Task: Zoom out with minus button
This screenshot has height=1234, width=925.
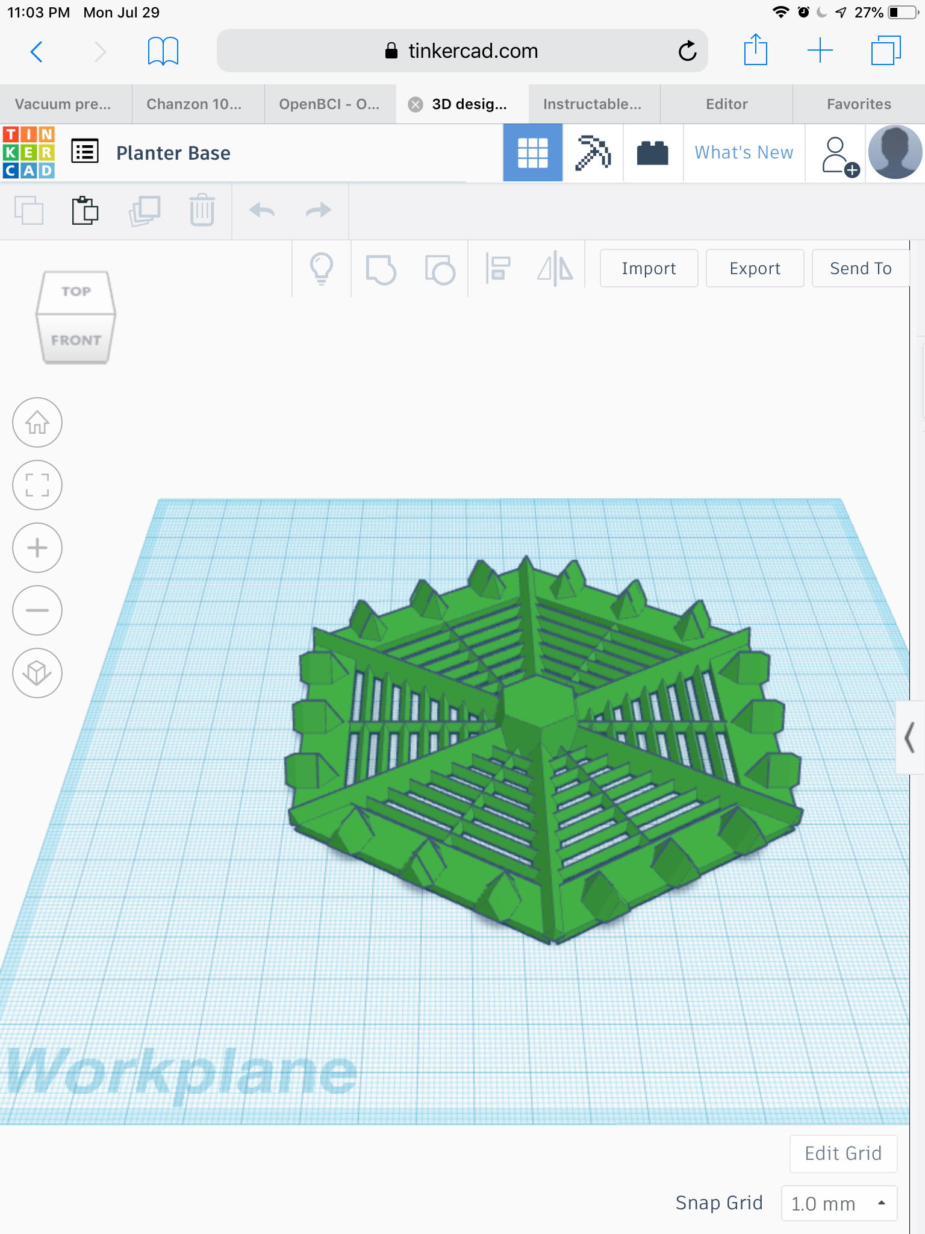Action: click(37, 610)
